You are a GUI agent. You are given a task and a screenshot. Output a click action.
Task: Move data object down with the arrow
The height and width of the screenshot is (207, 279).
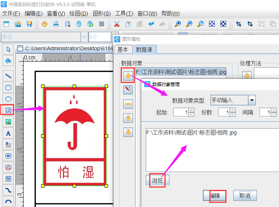(x=128, y=132)
